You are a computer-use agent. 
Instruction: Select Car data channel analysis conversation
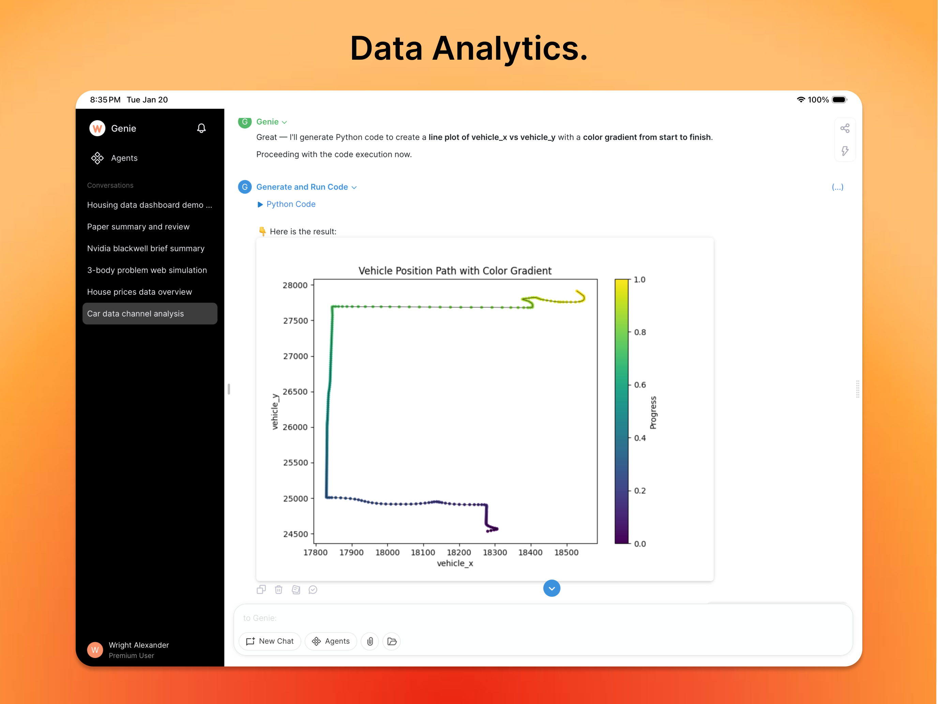coord(150,313)
